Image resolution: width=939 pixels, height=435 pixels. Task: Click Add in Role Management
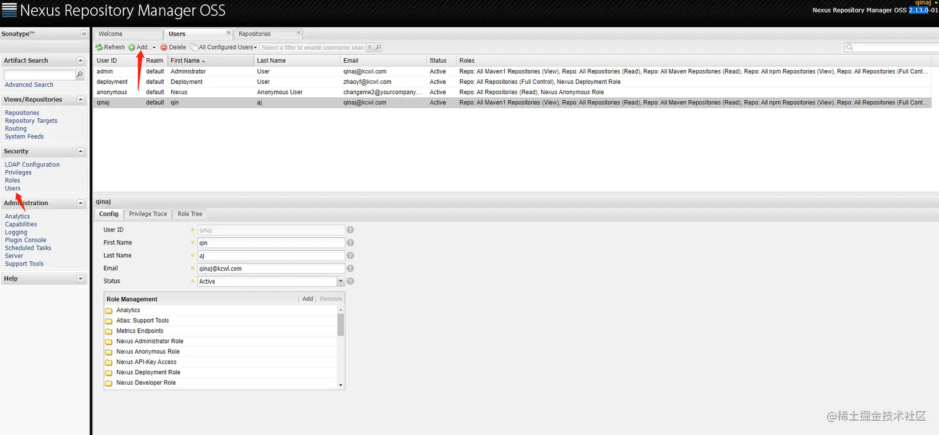(307, 298)
